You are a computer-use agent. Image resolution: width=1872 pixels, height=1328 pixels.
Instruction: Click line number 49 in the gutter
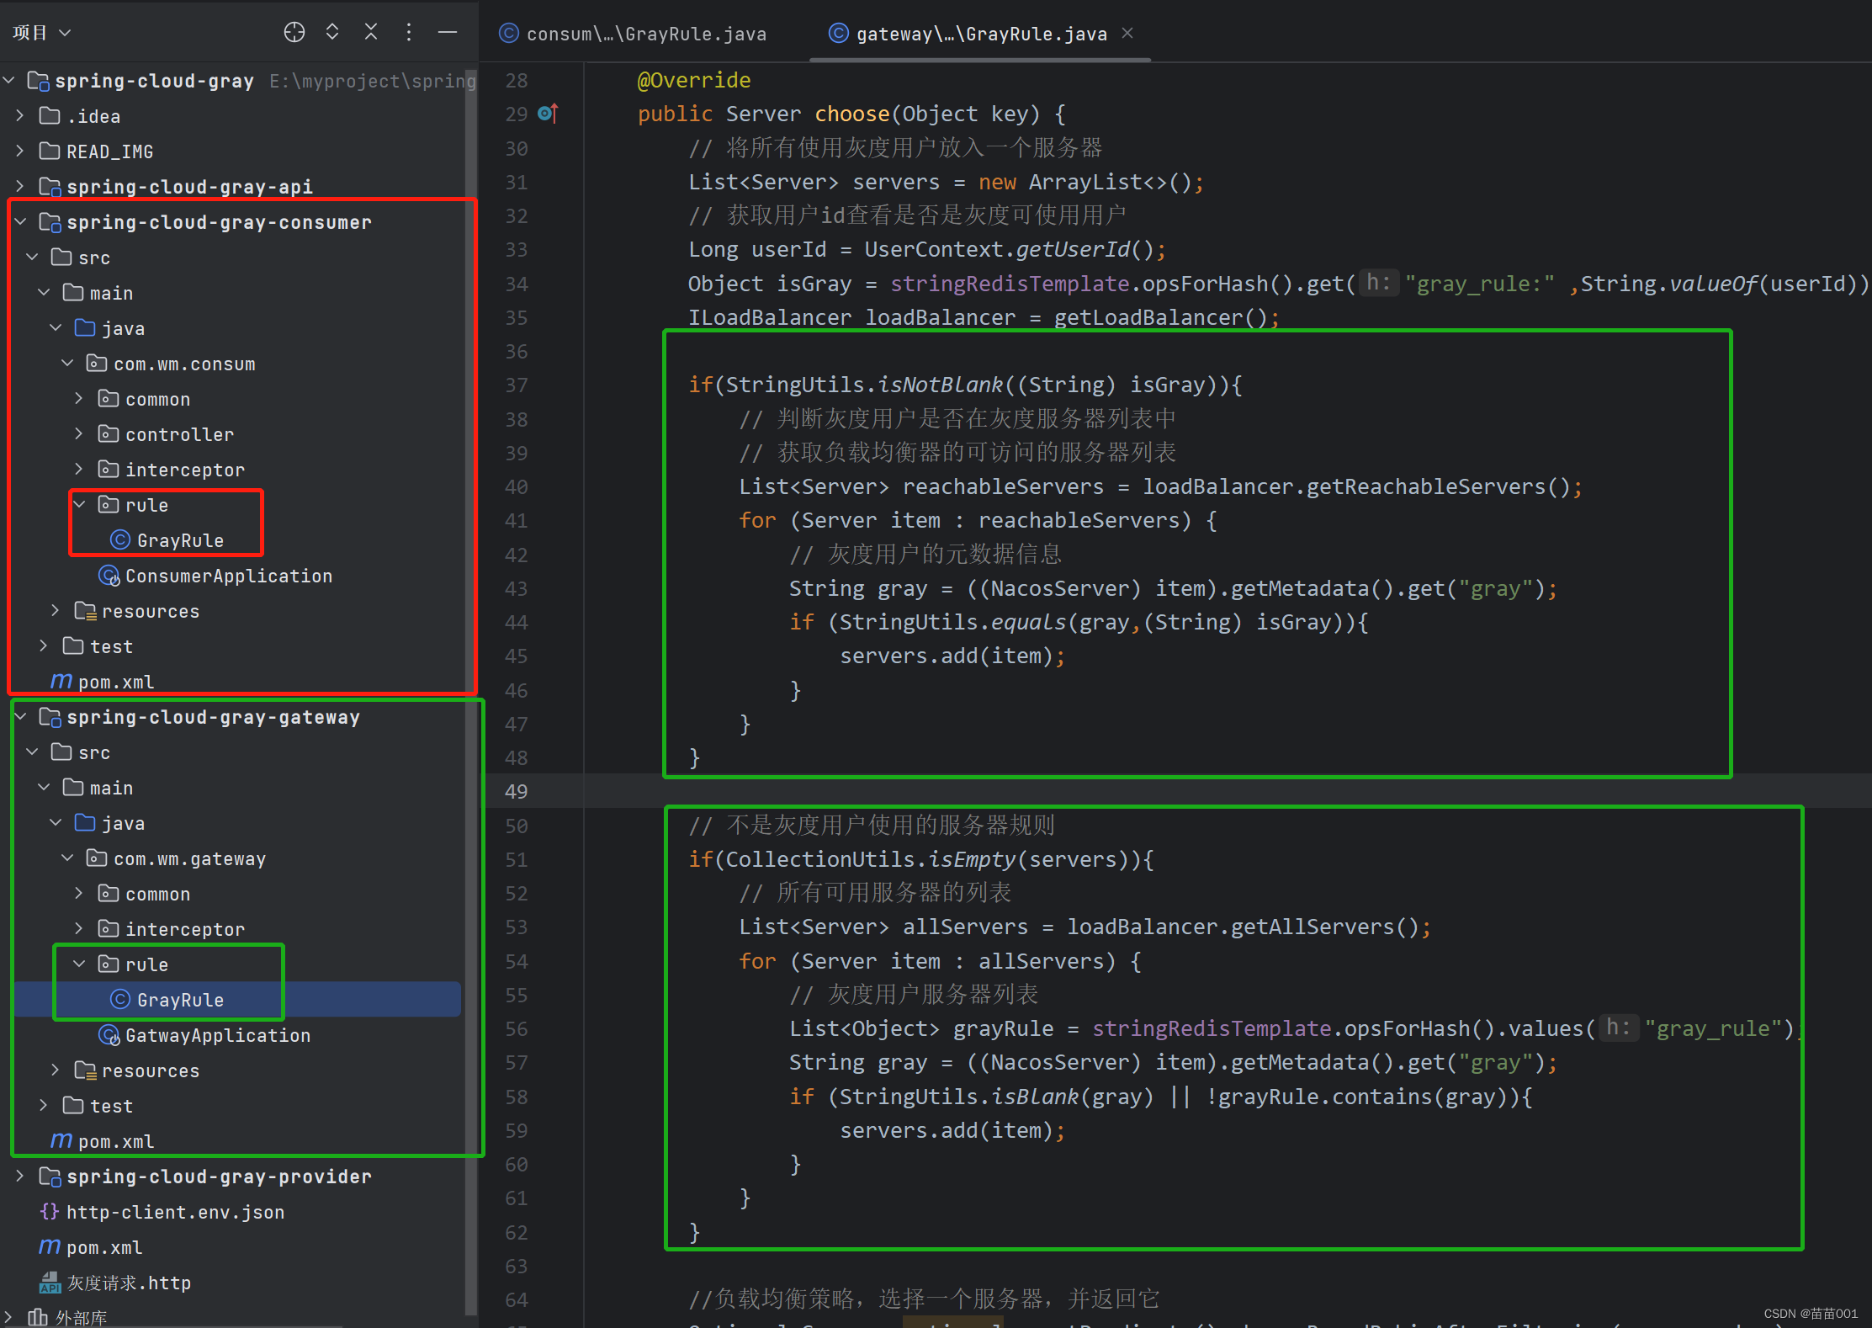[516, 791]
